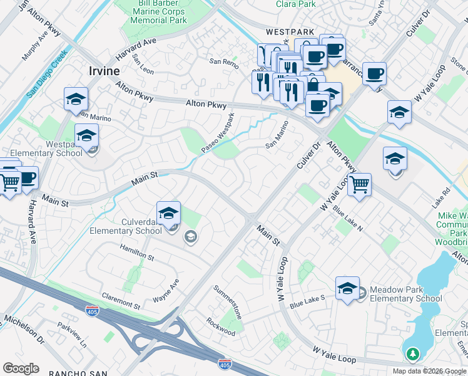Click the Lake Rd street label
Image resolution: width=468 pixels, height=376 pixels.
tap(441, 198)
